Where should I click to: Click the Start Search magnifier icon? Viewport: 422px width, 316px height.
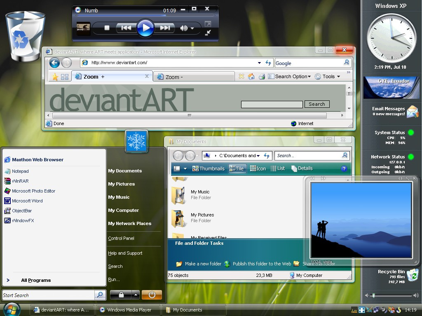(100, 295)
